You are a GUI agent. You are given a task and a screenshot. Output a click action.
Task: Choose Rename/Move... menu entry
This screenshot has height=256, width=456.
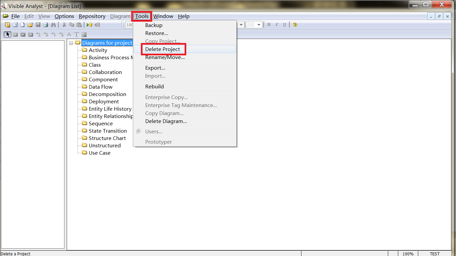point(185,57)
